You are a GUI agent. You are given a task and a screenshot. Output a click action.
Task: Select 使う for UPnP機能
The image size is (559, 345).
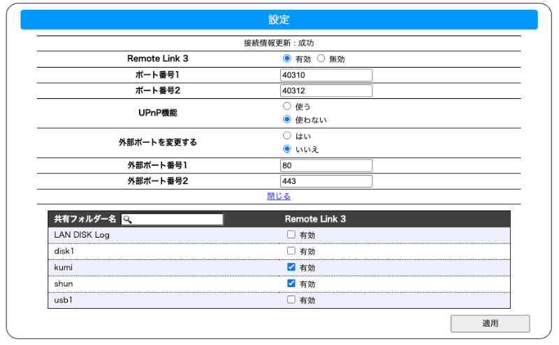click(x=287, y=106)
